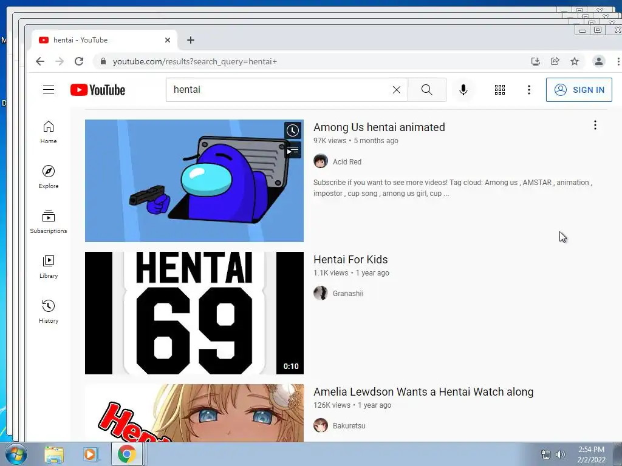Click the install app icon in address bar
622x466 pixels.
point(536,61)
